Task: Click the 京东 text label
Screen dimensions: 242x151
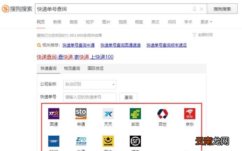Action: click(190, 124)
